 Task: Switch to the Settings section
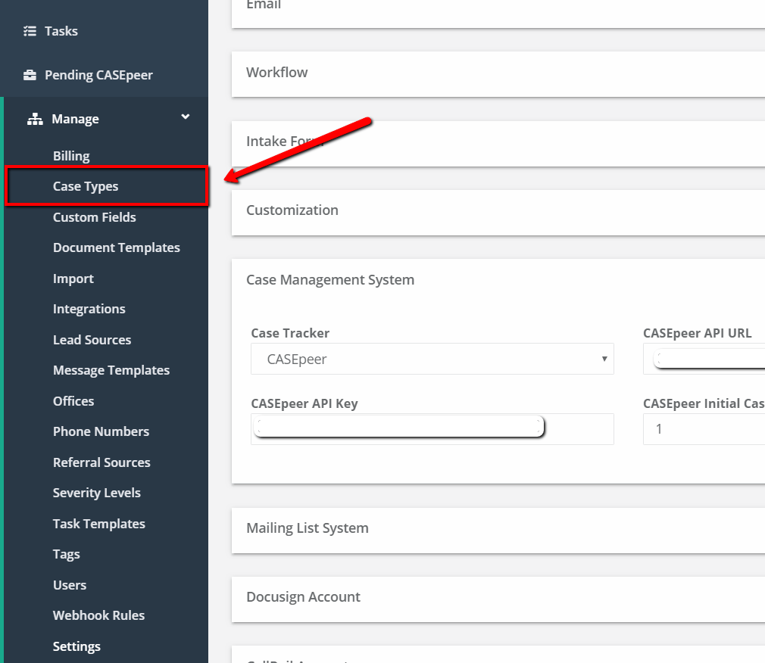[x=76, y=646]
